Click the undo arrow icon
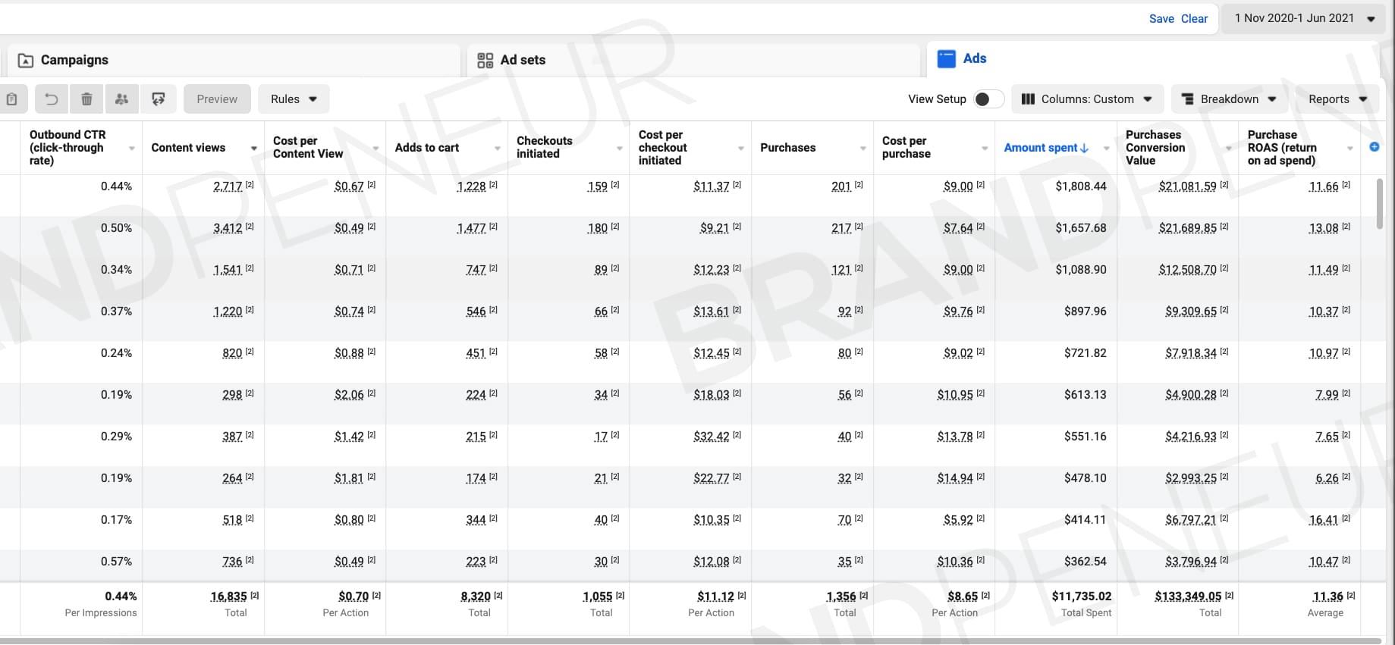The height and width of the screenshot is (645, 1395). click(x=51, y=99)
